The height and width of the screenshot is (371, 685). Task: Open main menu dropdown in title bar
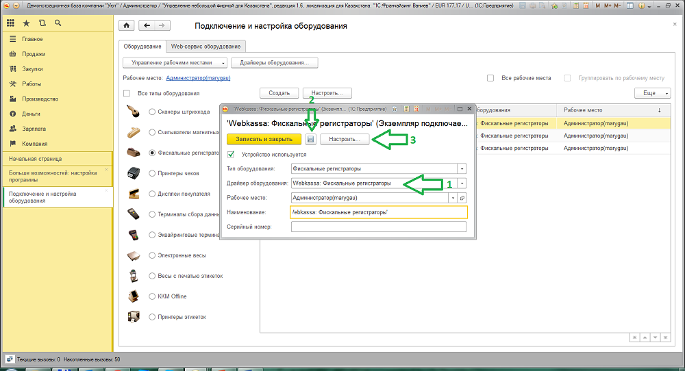pyautogui.click(x=16, y=5)
